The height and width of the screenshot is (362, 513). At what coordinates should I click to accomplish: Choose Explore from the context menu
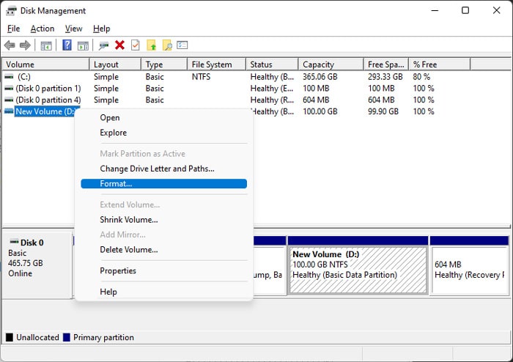click(163, 133)
